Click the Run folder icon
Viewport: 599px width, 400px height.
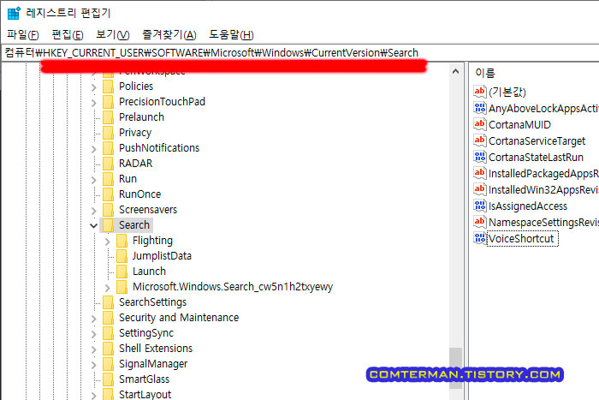(109, 179)
